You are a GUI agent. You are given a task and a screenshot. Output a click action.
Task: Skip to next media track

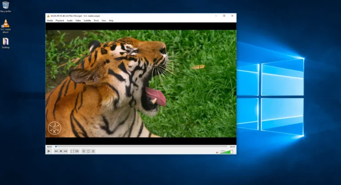(x=65, y=151)
